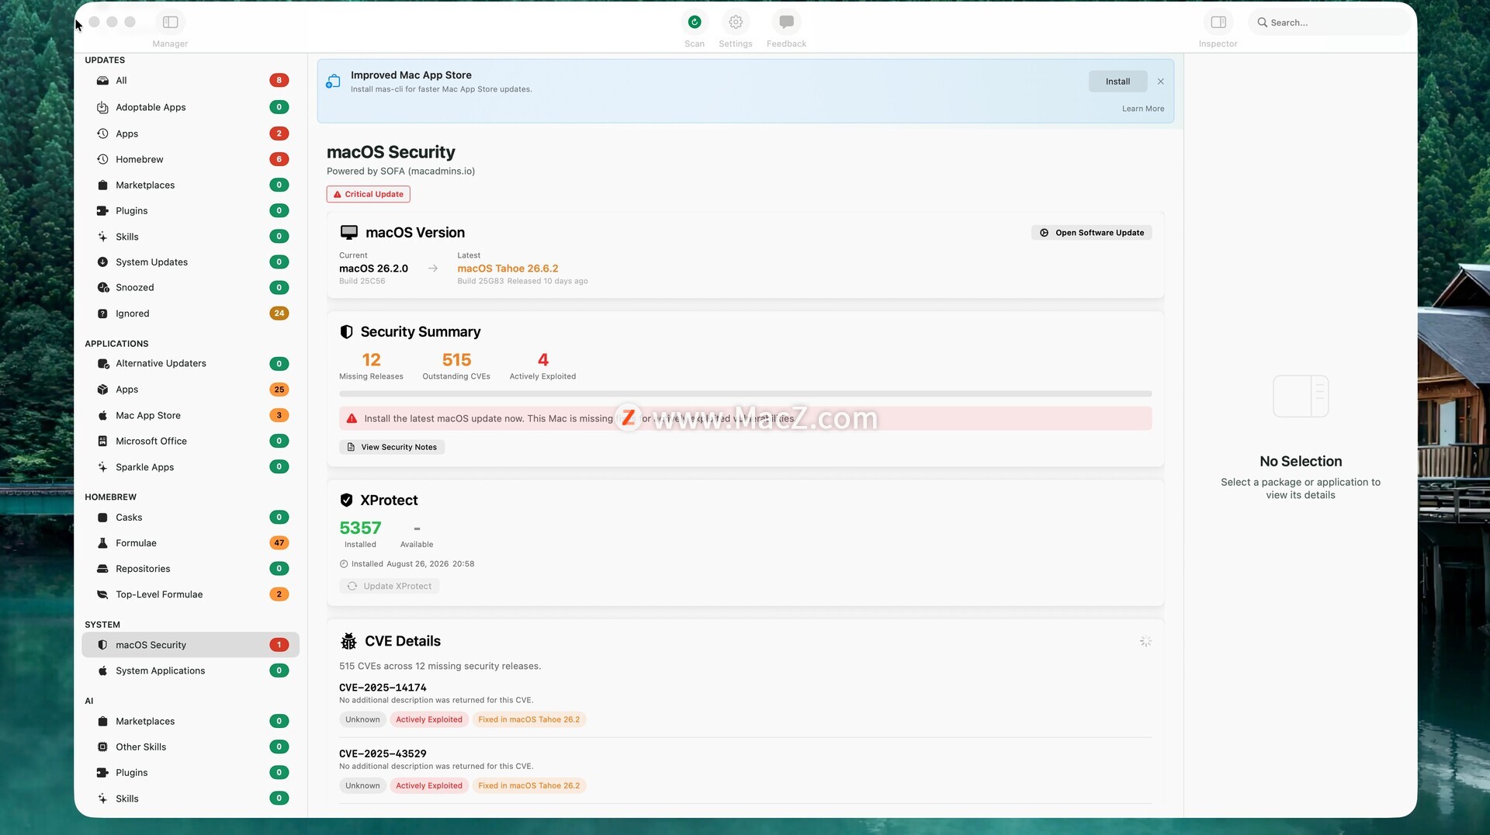Click the Alternative Updaters icon
Screen dimensions: 1490x835
point(102,364)
